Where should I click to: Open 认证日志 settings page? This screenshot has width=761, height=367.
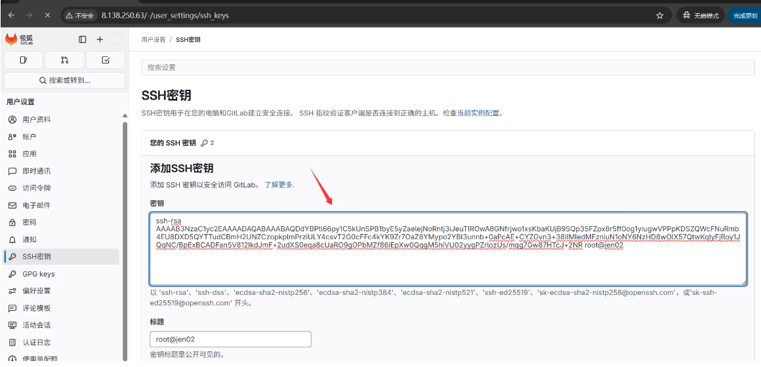pyautogui.click(x=61, y=342)
